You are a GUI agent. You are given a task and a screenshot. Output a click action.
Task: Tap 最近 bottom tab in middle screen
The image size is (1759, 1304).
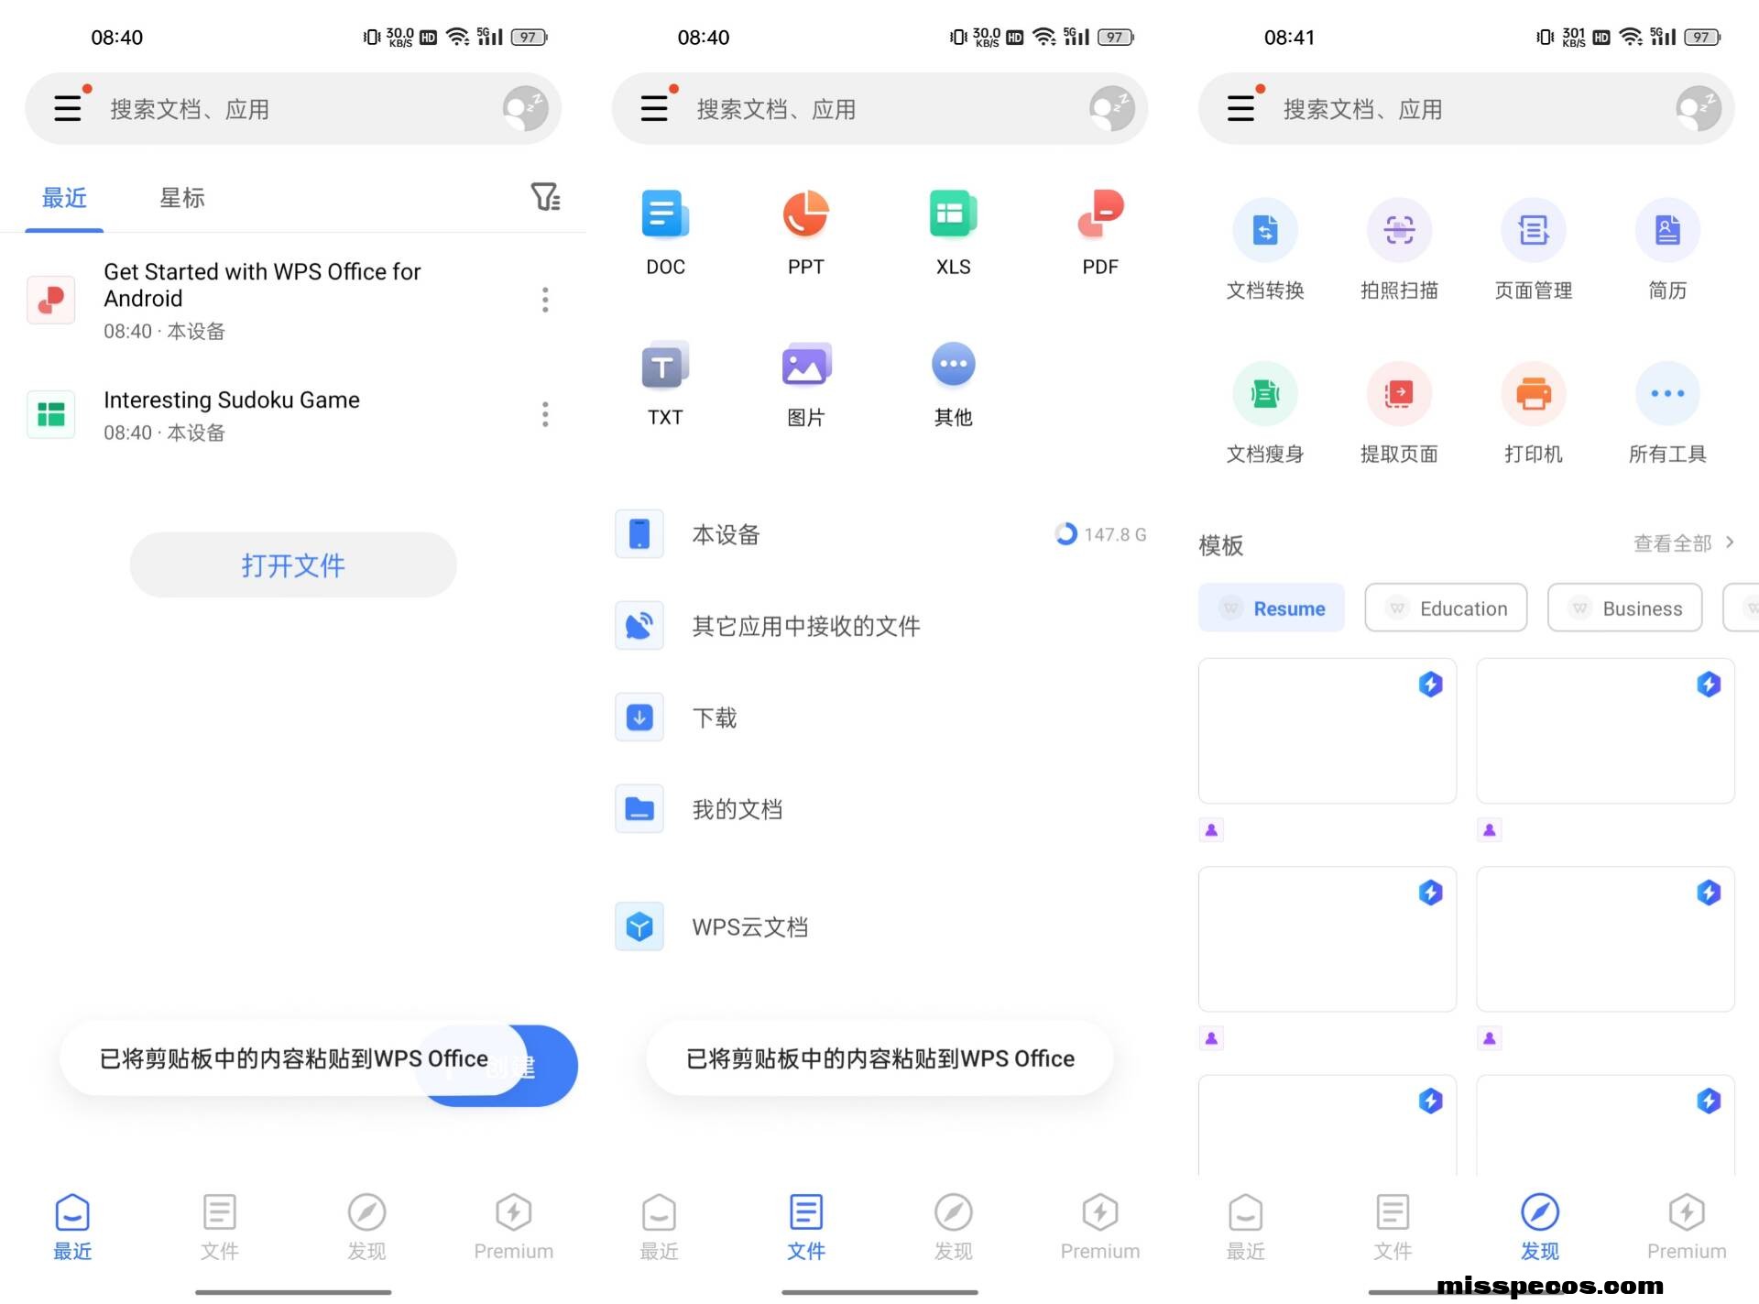pyautogui.click(x=659, y=1226)
